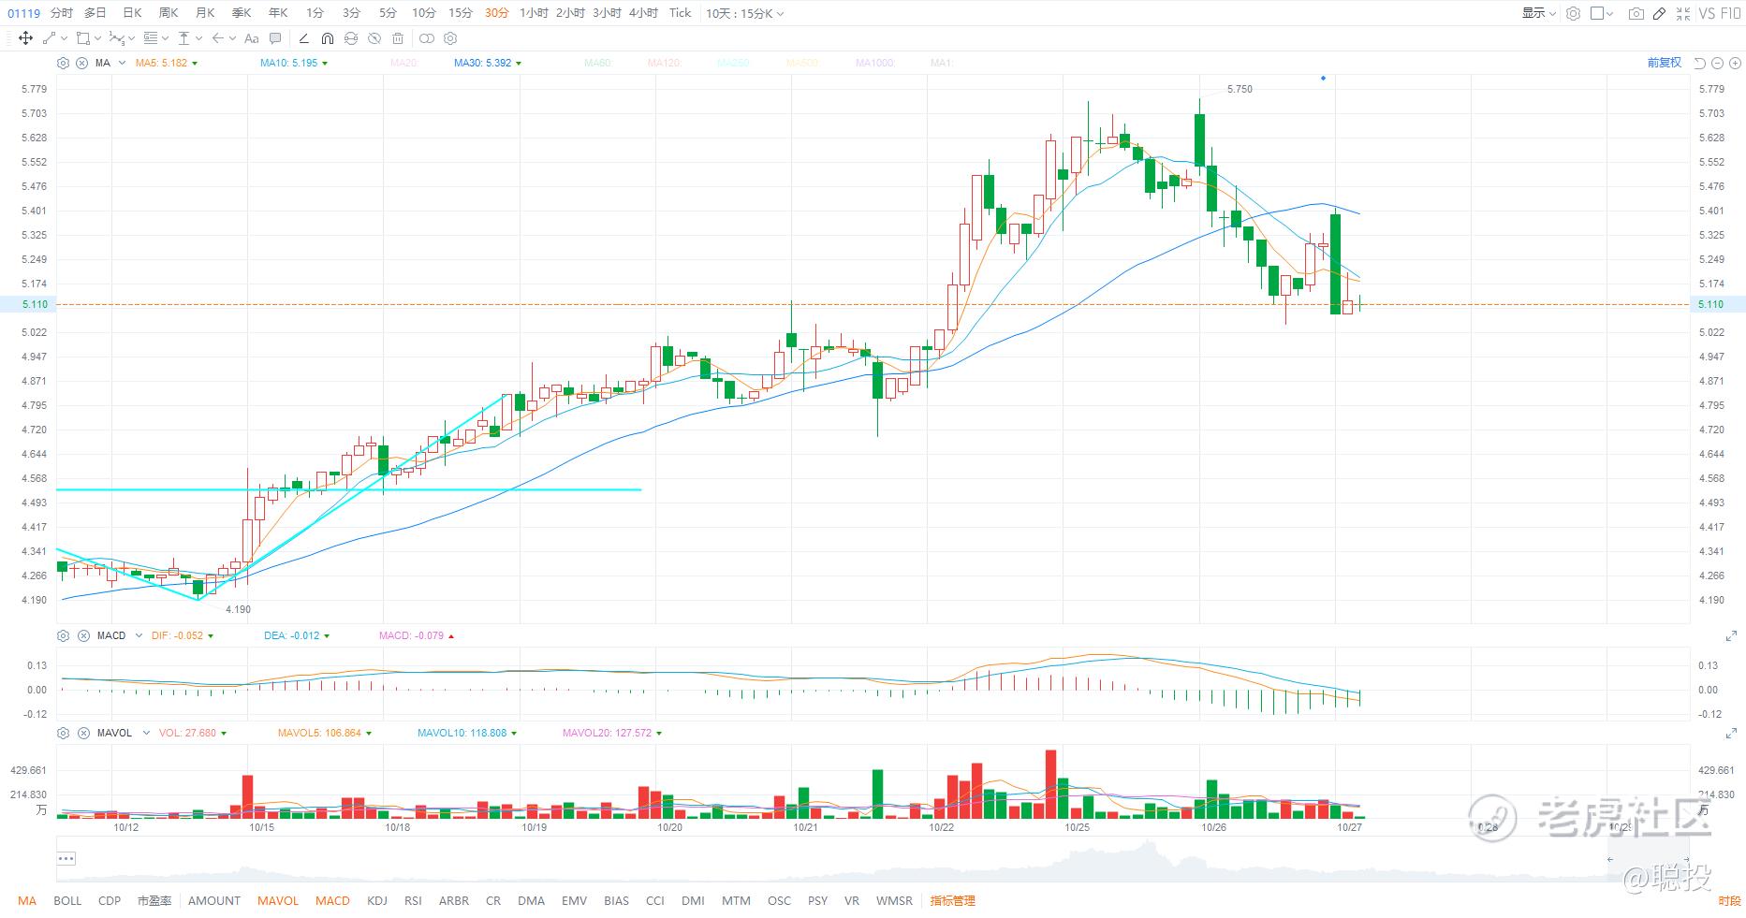The image size is (1746, 918).
Task: Open MACD indicator settings gear
Action: coord(63,635)
